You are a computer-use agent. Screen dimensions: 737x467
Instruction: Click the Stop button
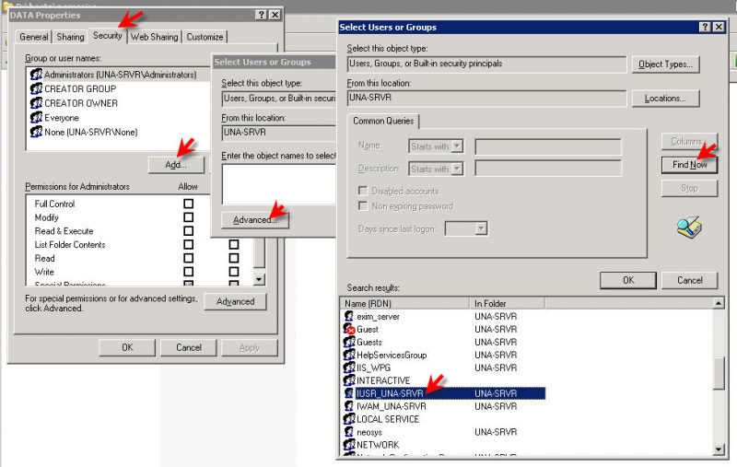pos(689,188)
